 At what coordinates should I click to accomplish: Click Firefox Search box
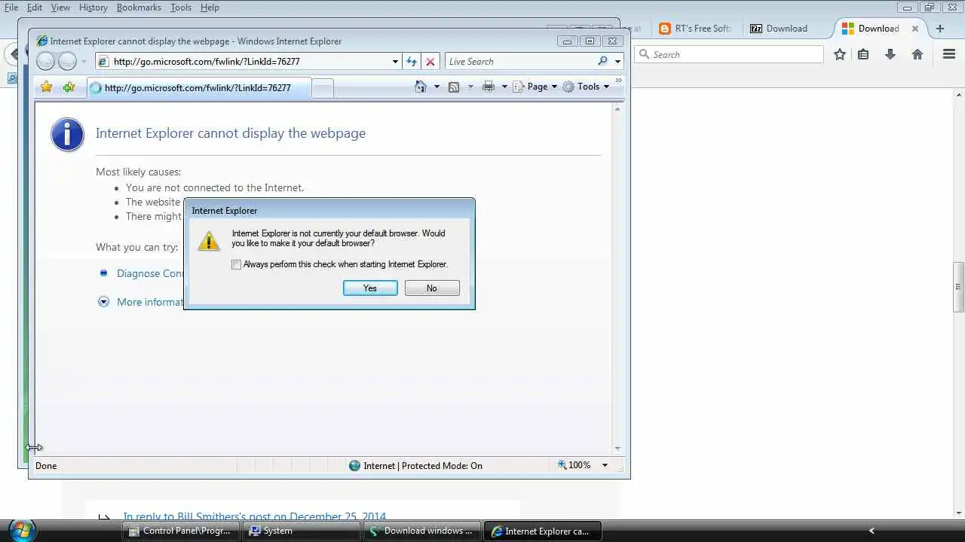[x=730, y=54]
